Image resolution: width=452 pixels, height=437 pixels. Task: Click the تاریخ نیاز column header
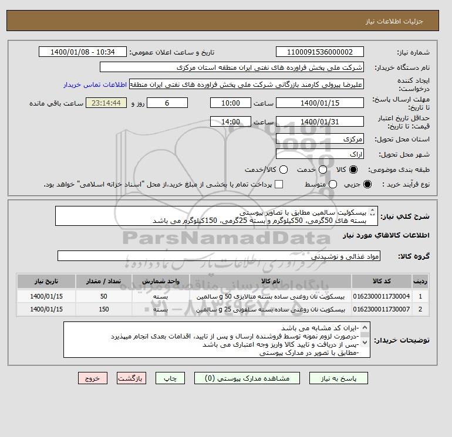point(46,281)
